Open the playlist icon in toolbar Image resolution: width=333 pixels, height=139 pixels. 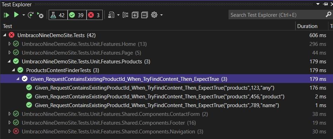click(111, 15)
